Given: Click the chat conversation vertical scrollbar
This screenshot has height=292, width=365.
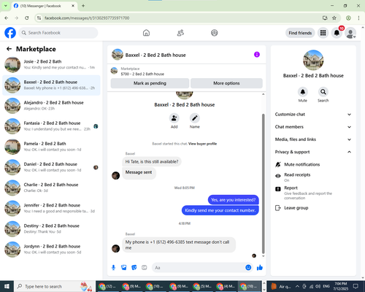Looking at the screenshot, I should (263, 183).
